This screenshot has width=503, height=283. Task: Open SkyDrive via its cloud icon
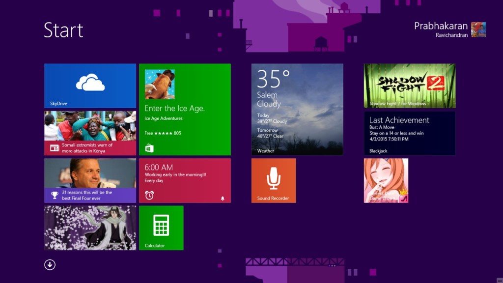pyautogui.click(x=90, y=83)
